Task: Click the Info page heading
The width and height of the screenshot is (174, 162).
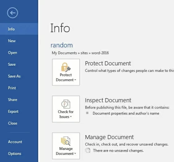Action: [60, 28]
